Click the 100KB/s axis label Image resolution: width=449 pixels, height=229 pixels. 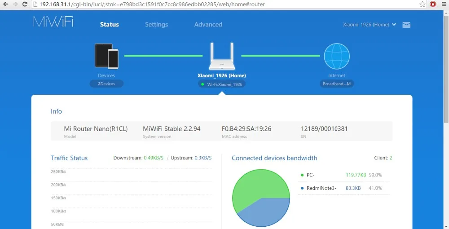(x=58, y=211)
